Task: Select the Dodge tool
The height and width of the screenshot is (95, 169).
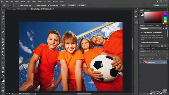Action: coord(3,55)
